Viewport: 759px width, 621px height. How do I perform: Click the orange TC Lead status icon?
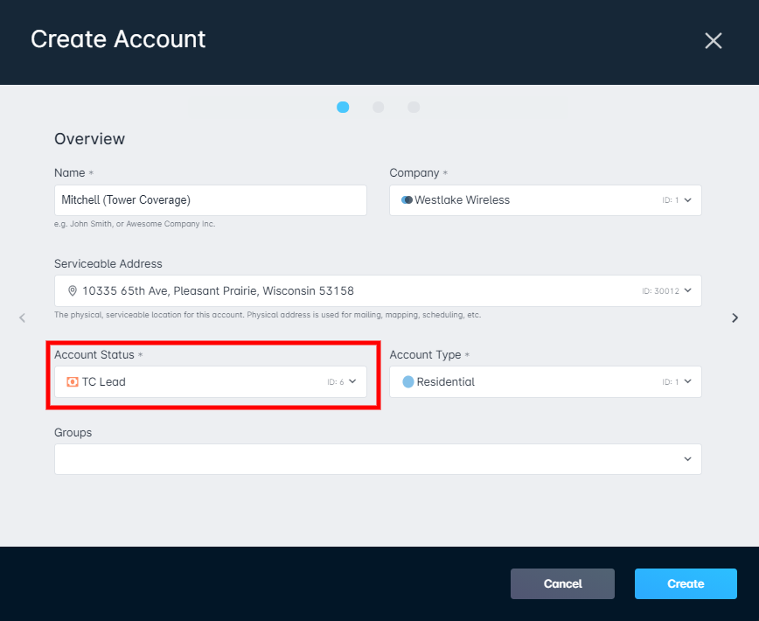[x=72, y=382]
